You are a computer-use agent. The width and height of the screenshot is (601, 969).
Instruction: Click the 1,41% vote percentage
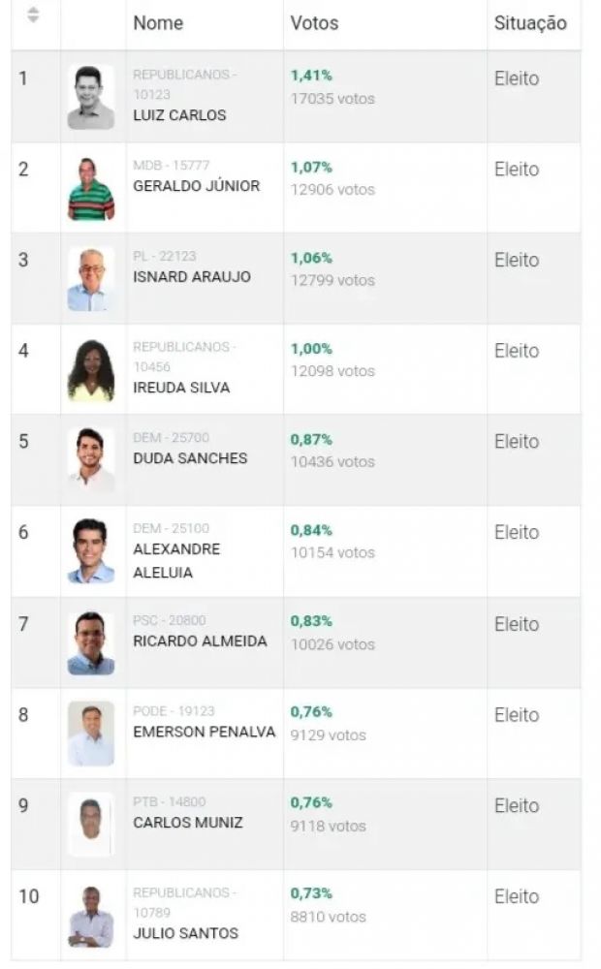(x=311, y=76)
